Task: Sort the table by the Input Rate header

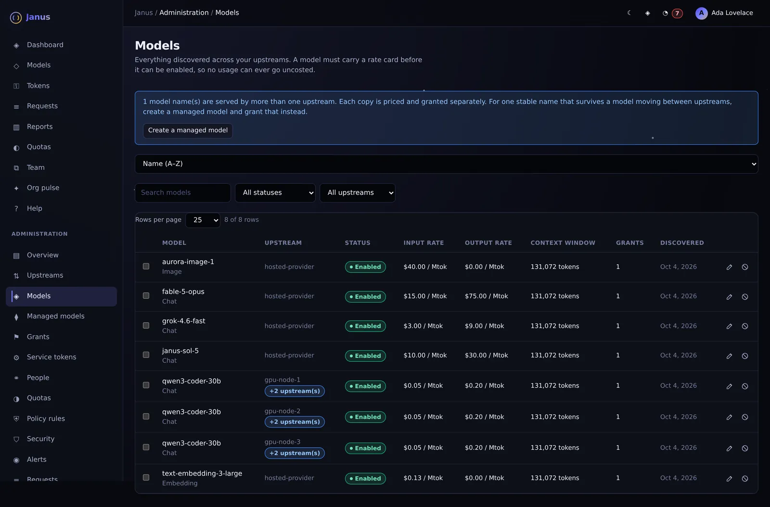Action: coord(423,243)
